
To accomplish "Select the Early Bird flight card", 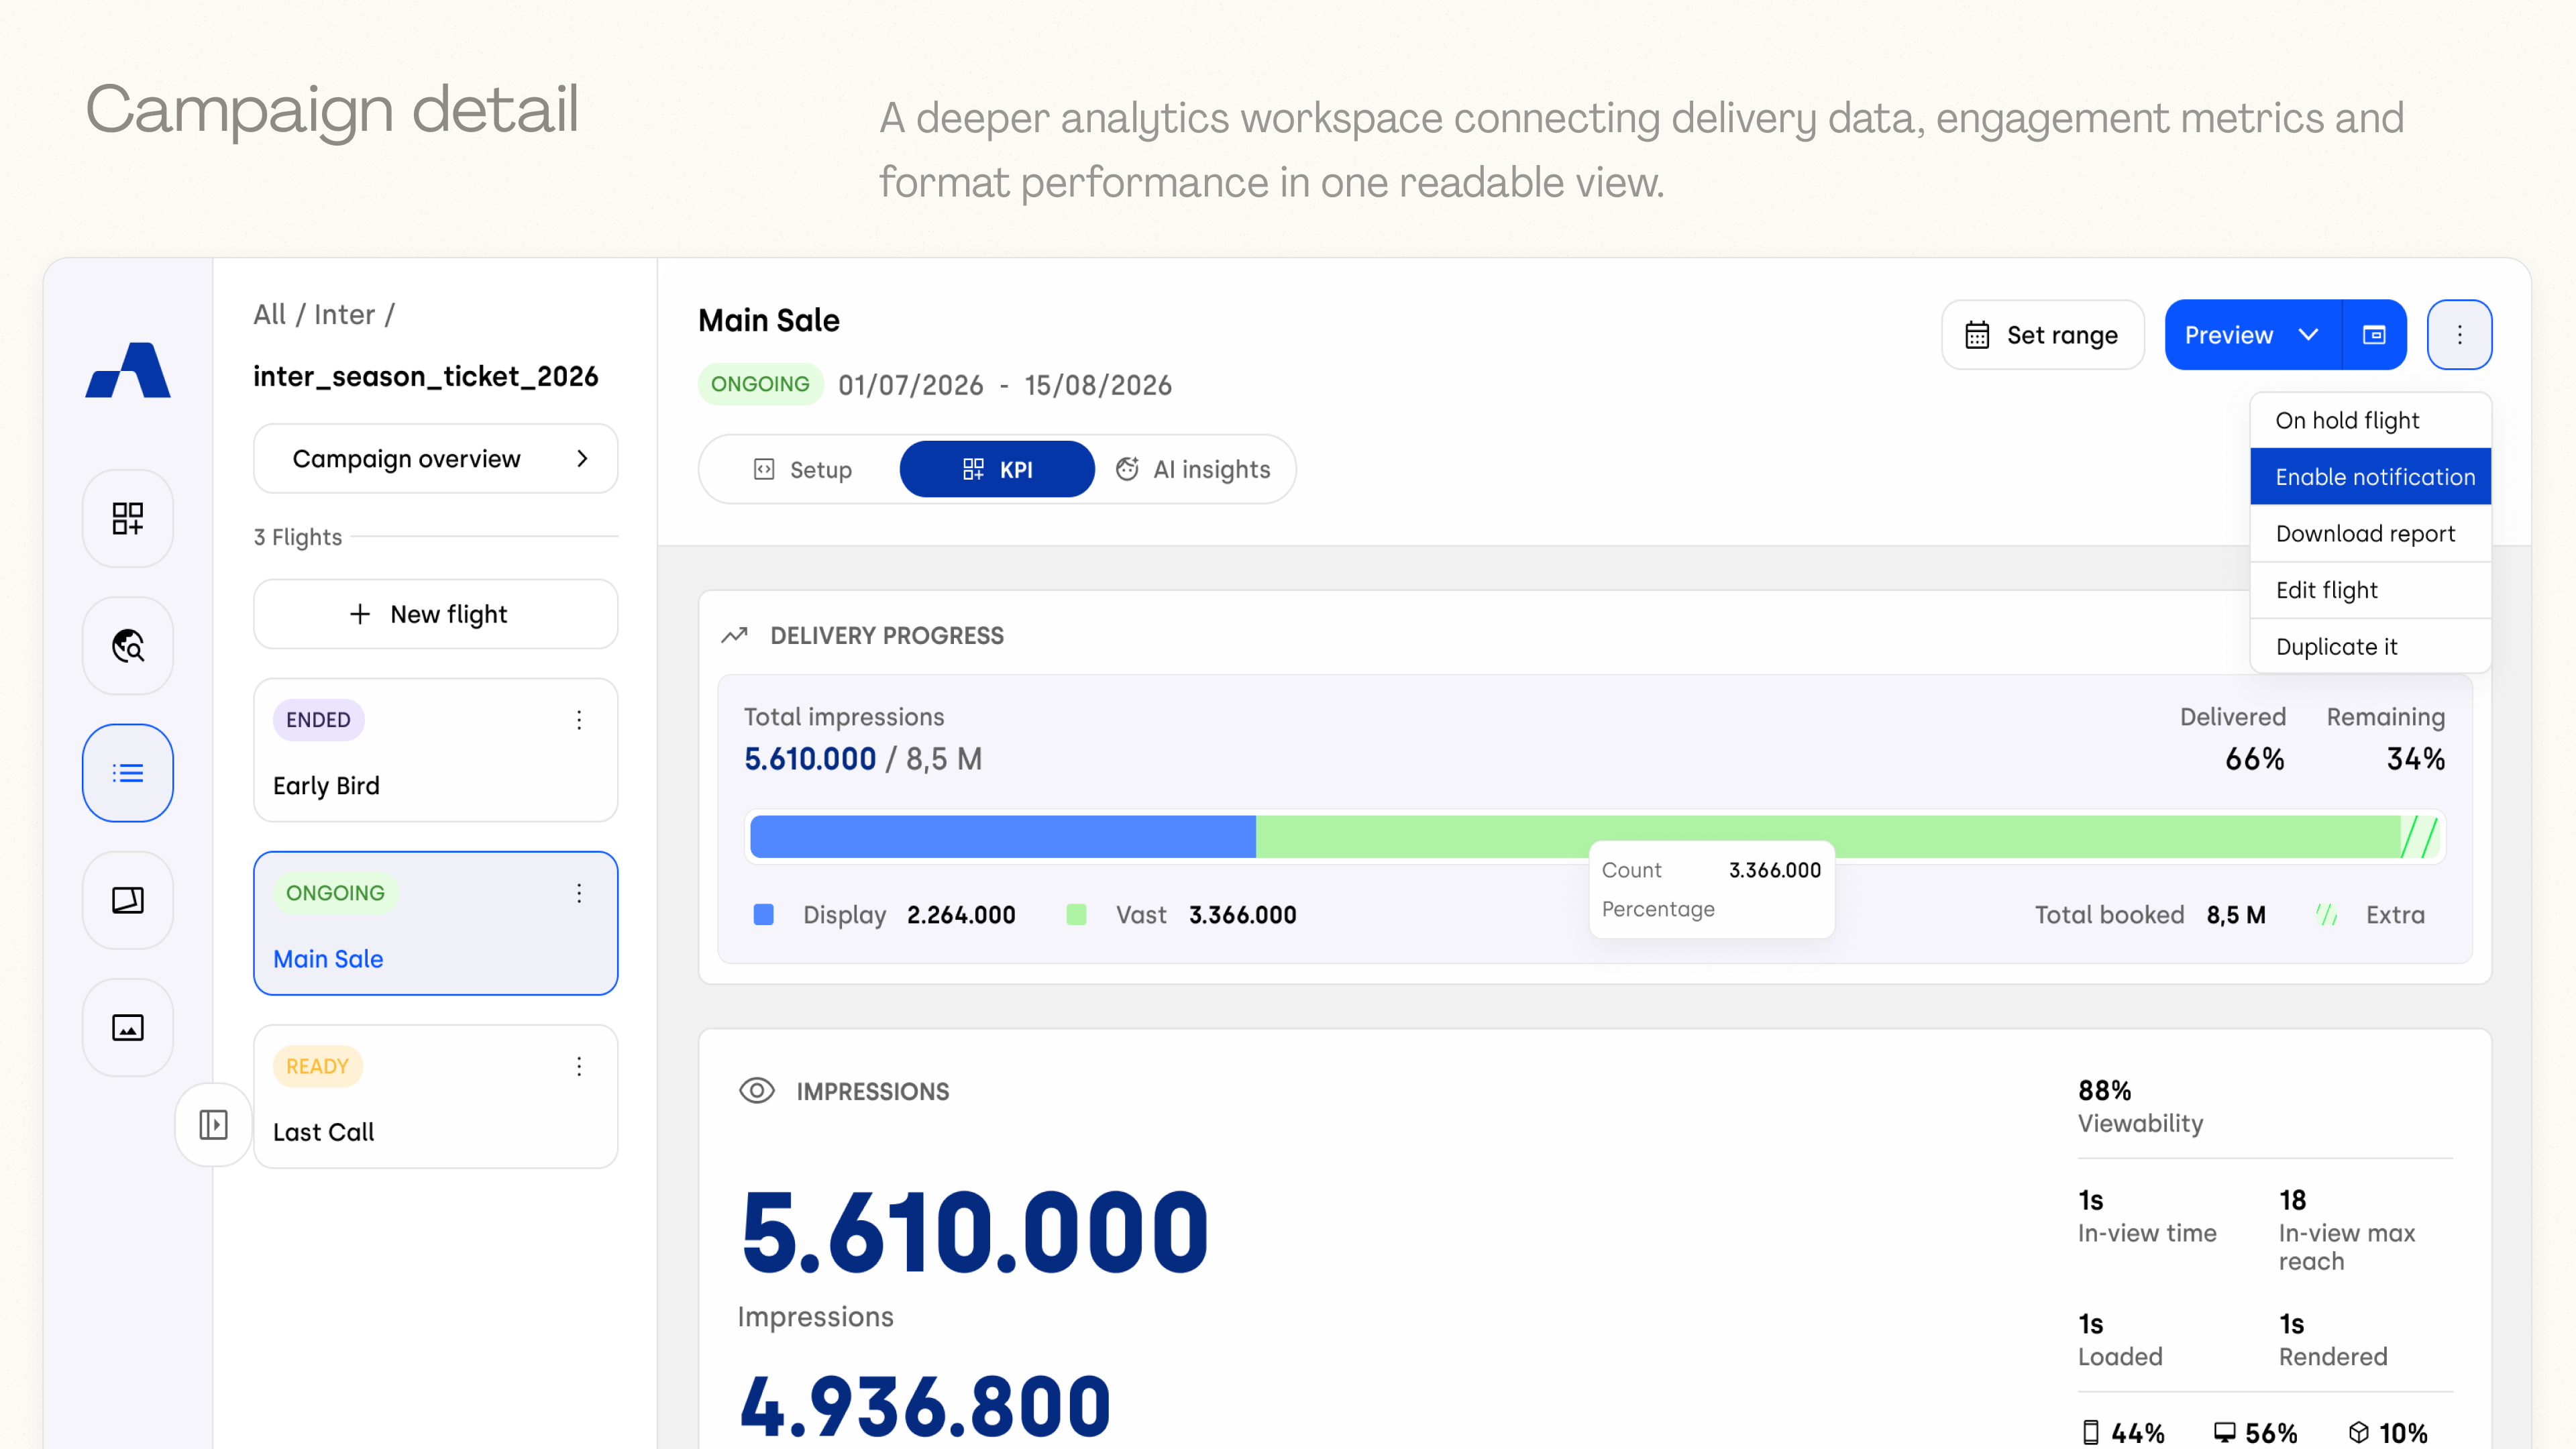I will point(435,750).
